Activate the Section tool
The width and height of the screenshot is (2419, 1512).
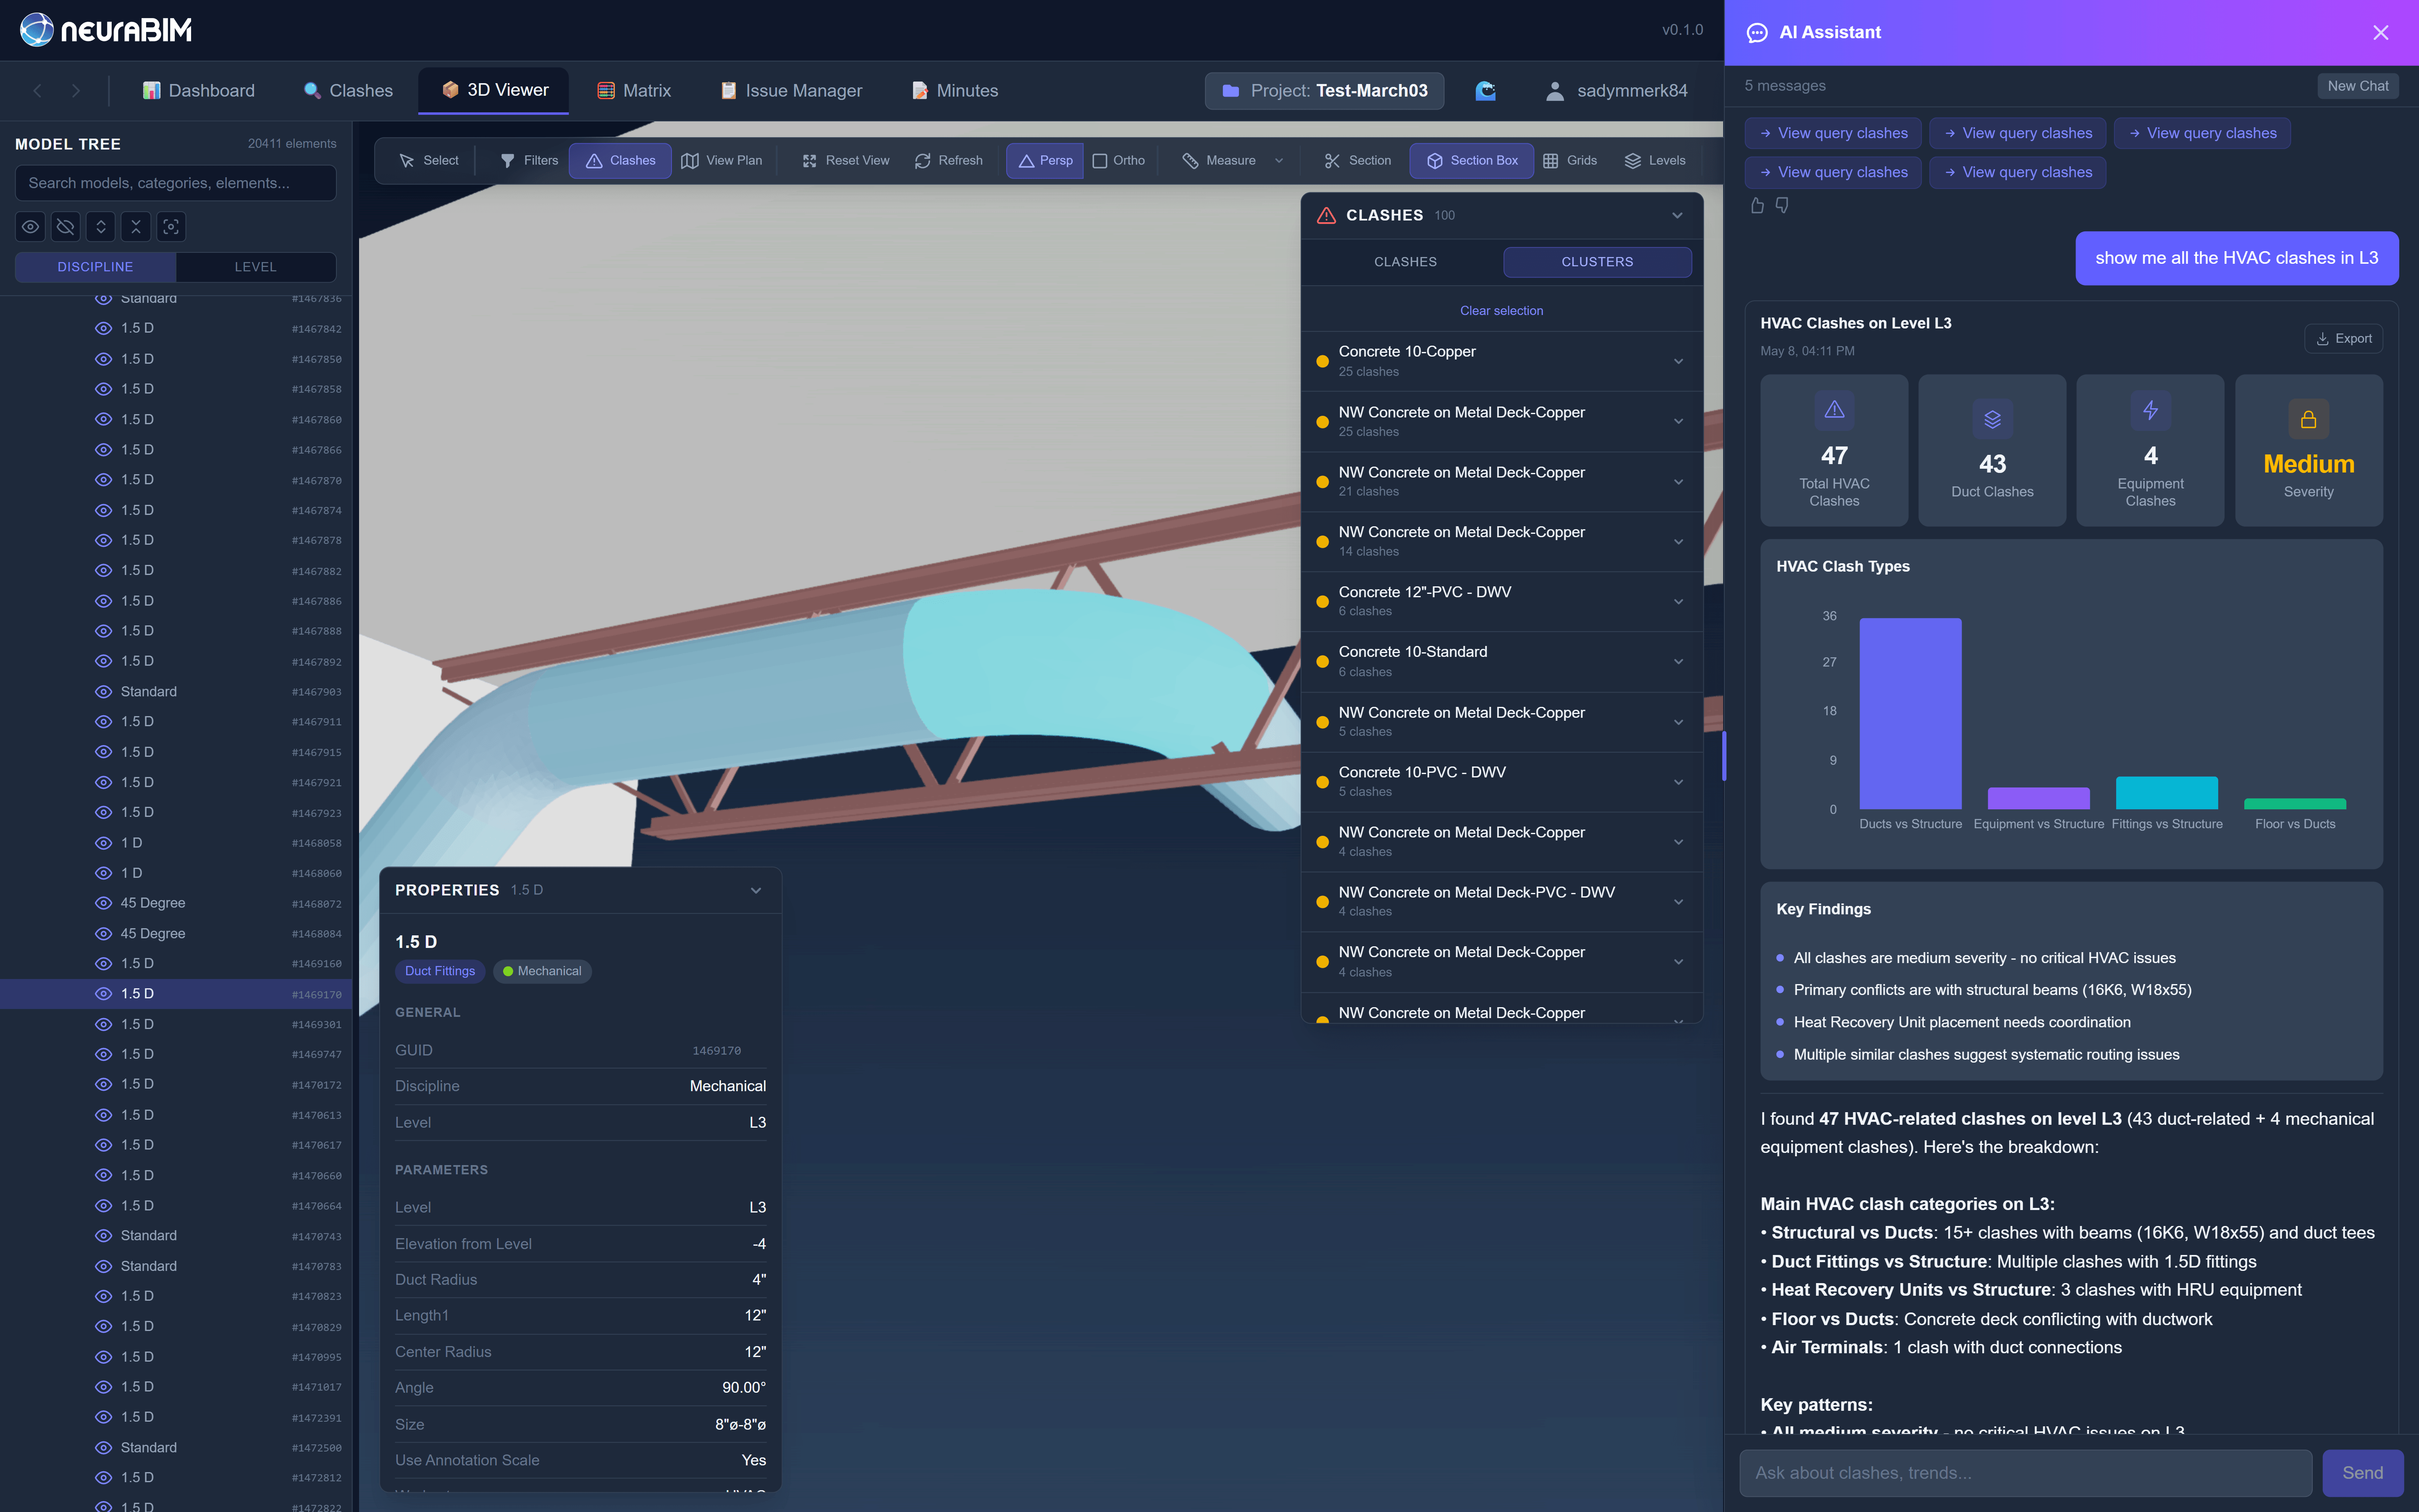(1357, 160)
